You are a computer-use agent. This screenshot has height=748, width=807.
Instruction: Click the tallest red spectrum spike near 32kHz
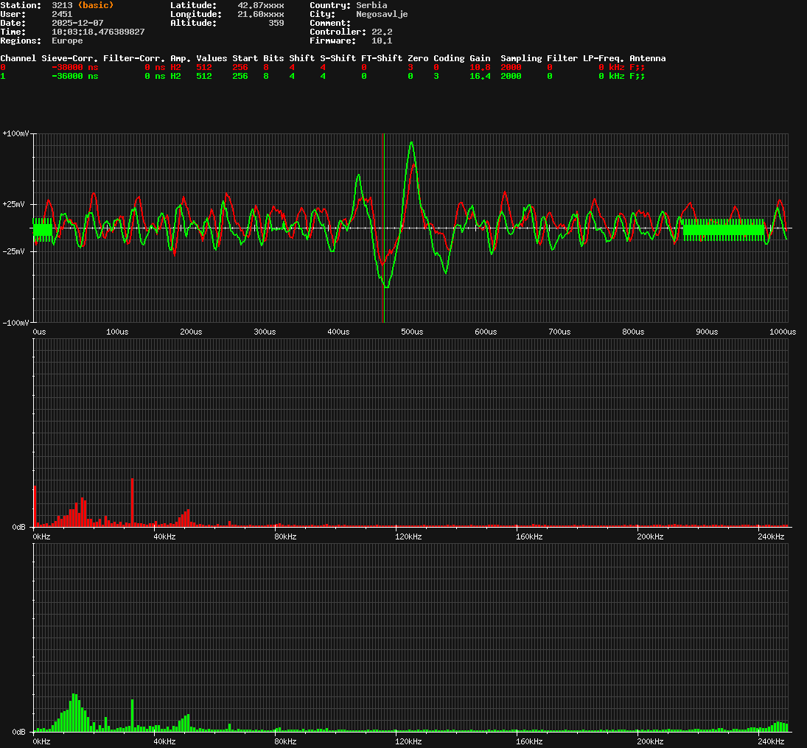coord(132,501)
